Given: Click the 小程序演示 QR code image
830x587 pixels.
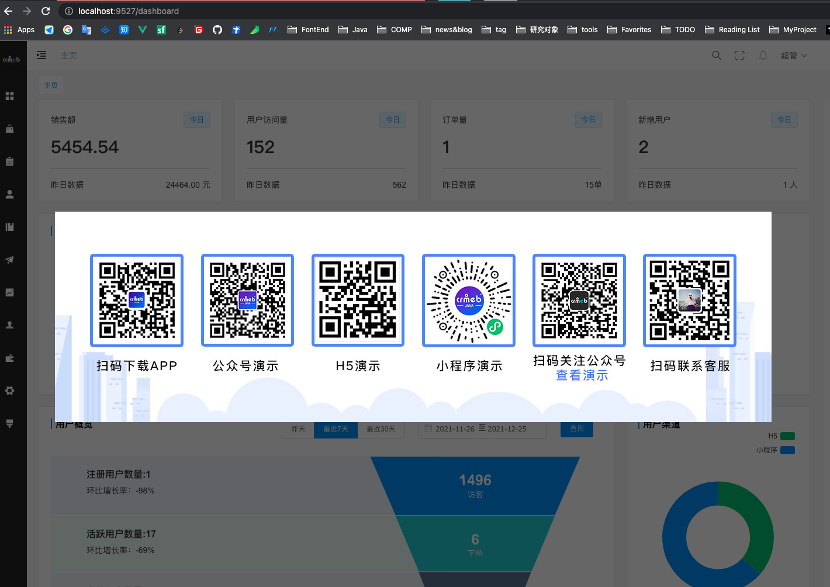Looking at the screenshot, I should tap(469, 301).
